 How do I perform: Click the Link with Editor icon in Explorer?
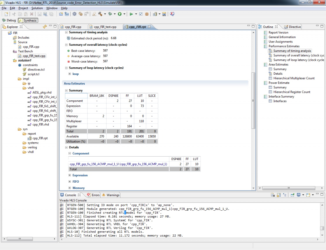tap(45, 27)
